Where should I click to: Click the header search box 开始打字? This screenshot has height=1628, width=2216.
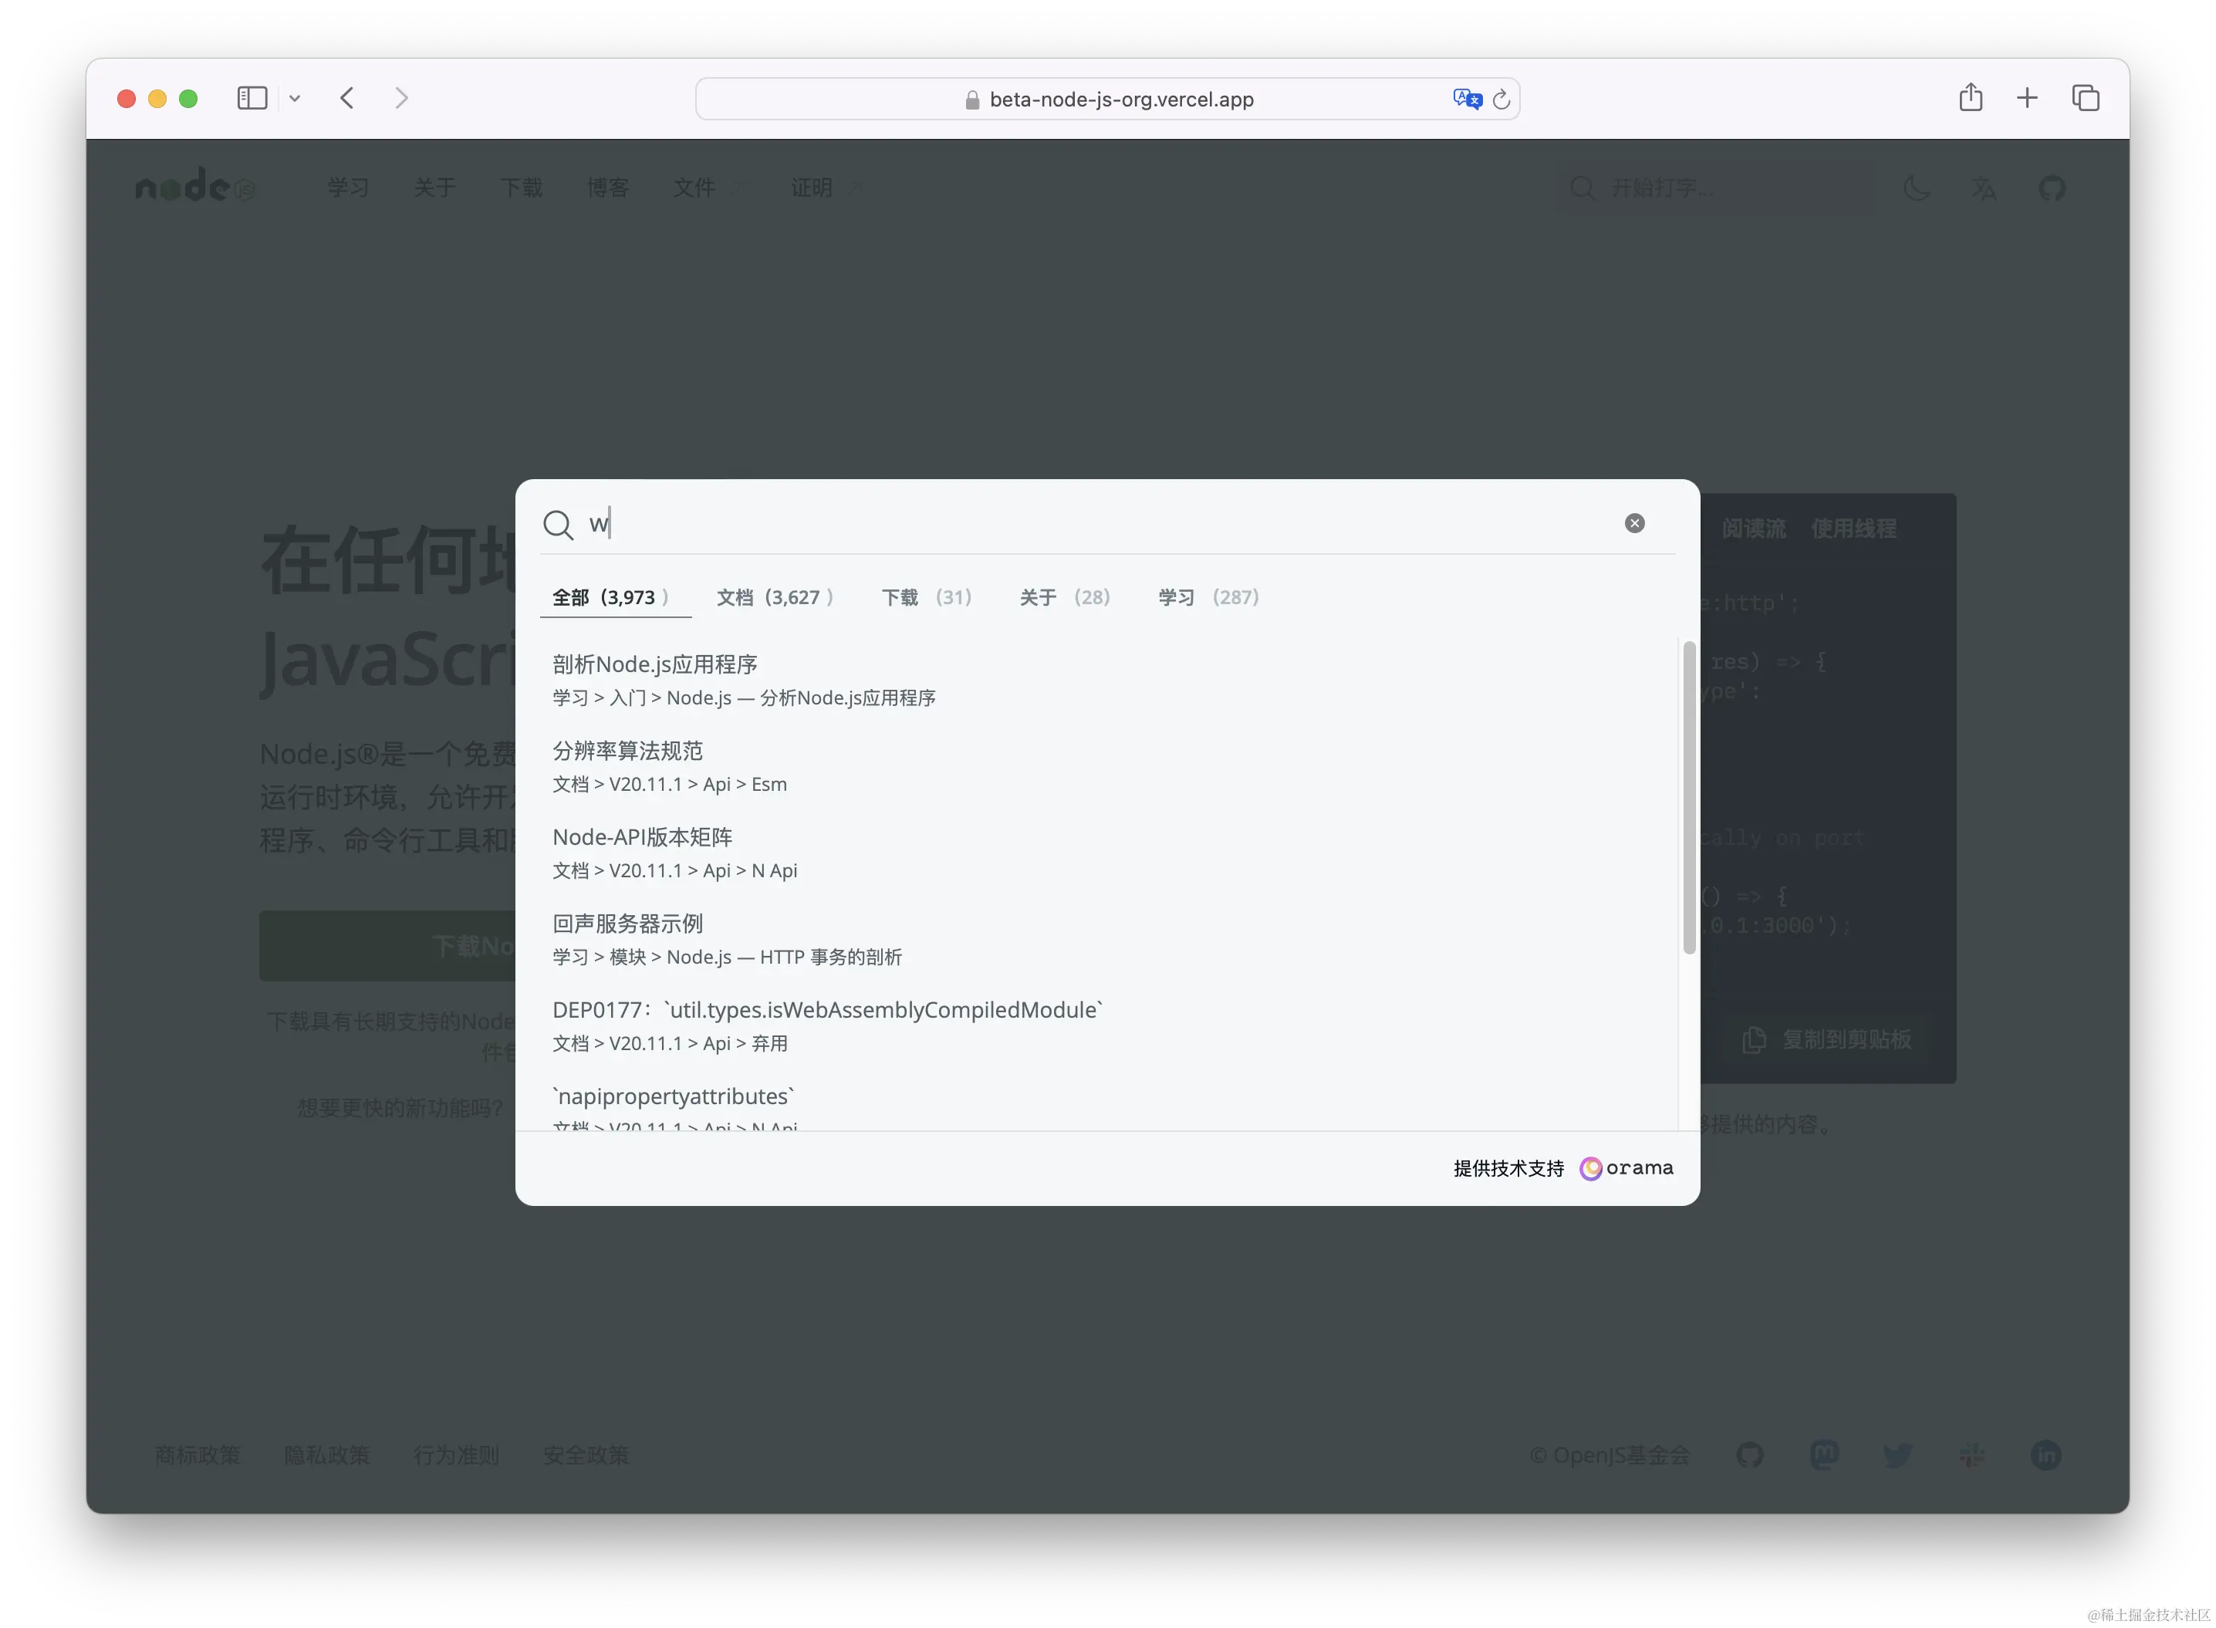1717,187
